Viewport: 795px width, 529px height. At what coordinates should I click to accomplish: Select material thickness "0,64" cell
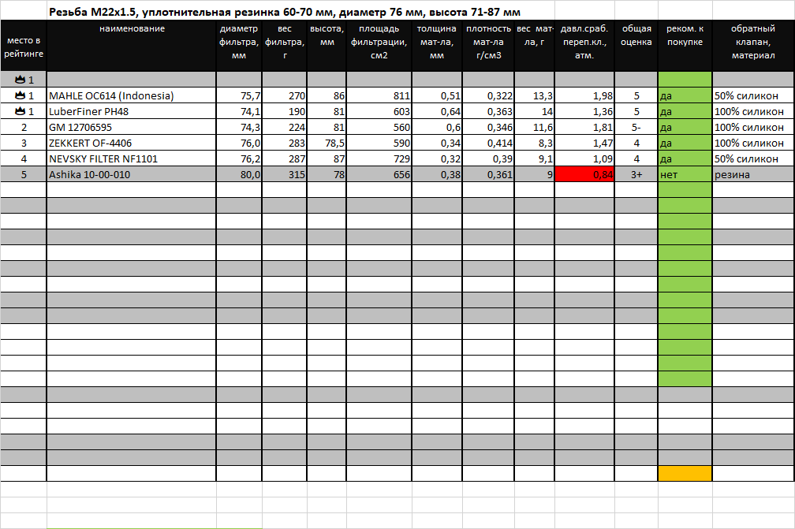point(437,111)
